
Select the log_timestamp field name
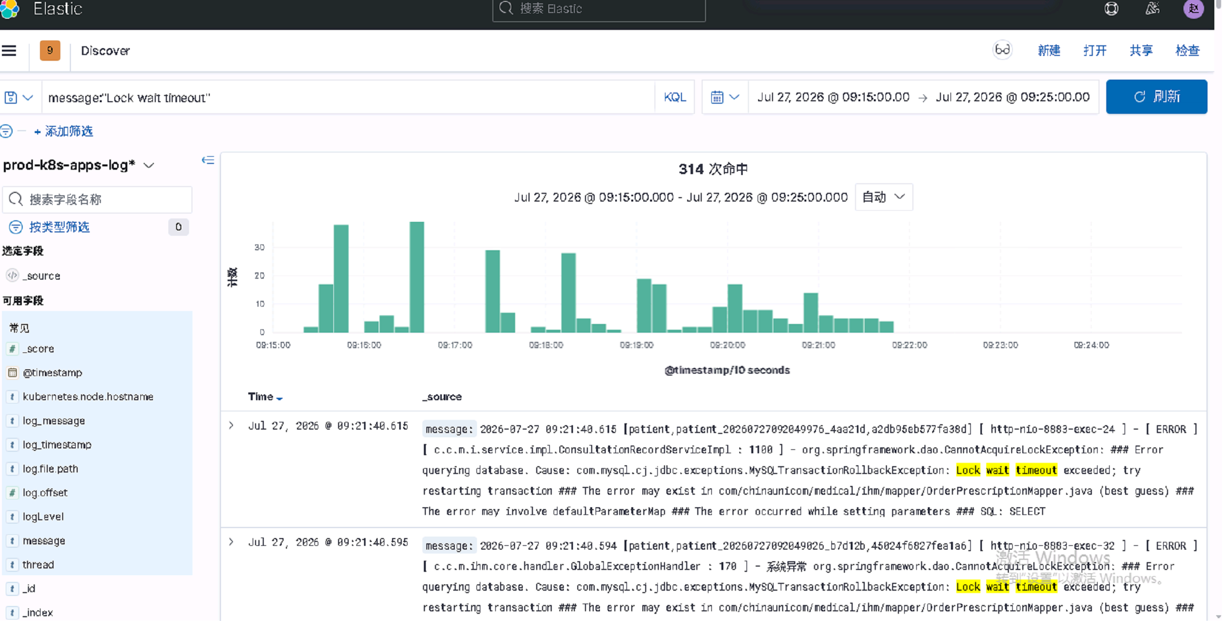pyautogui.click(x=57, y=445)
